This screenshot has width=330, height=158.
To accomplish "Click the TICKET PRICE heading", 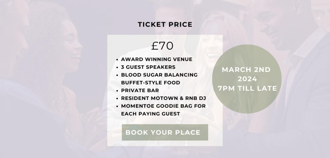I will tap(165, 25).
